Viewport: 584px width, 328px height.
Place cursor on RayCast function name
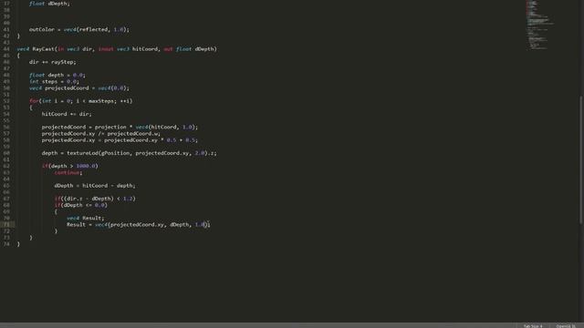pyautogui.click(x=43, y=48)
